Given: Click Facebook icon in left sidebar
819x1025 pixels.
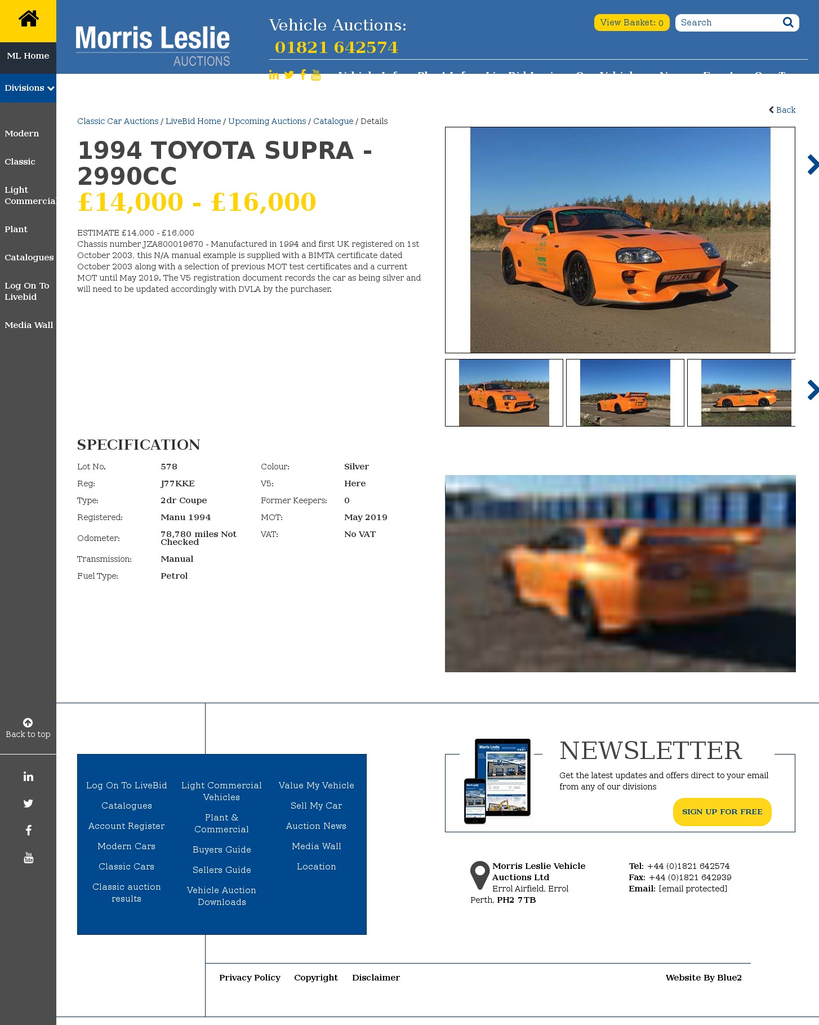Looking at the screenshot, I should [x=28, y=830].
